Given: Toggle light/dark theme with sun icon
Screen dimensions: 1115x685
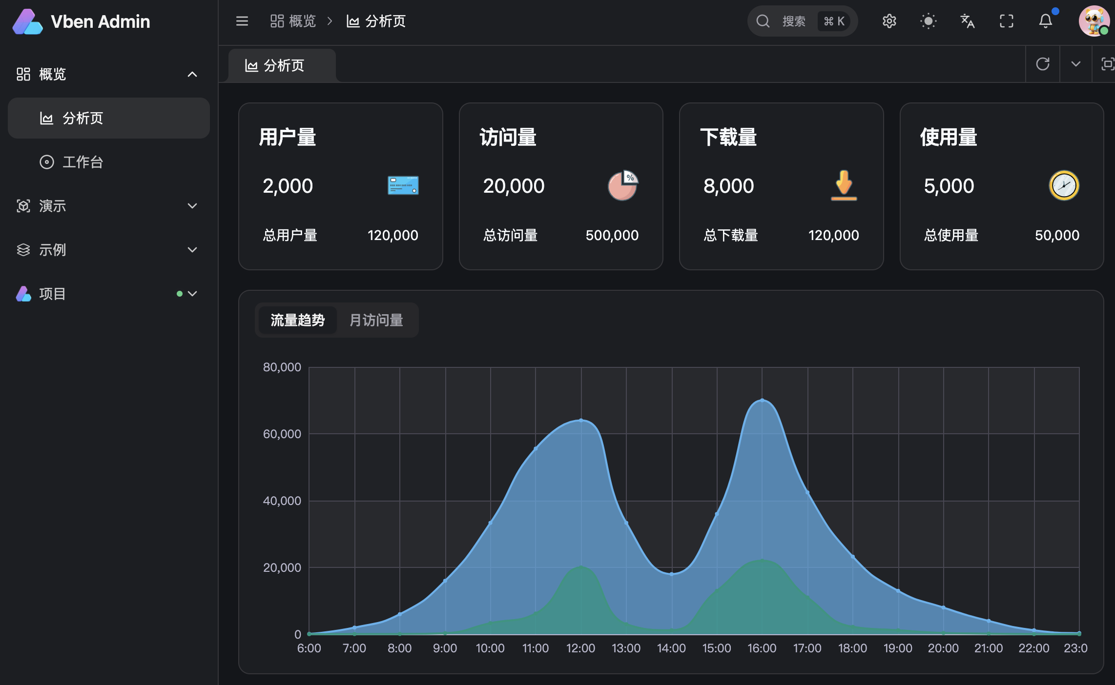Looking at the screenshot, I should pos(928,21).
